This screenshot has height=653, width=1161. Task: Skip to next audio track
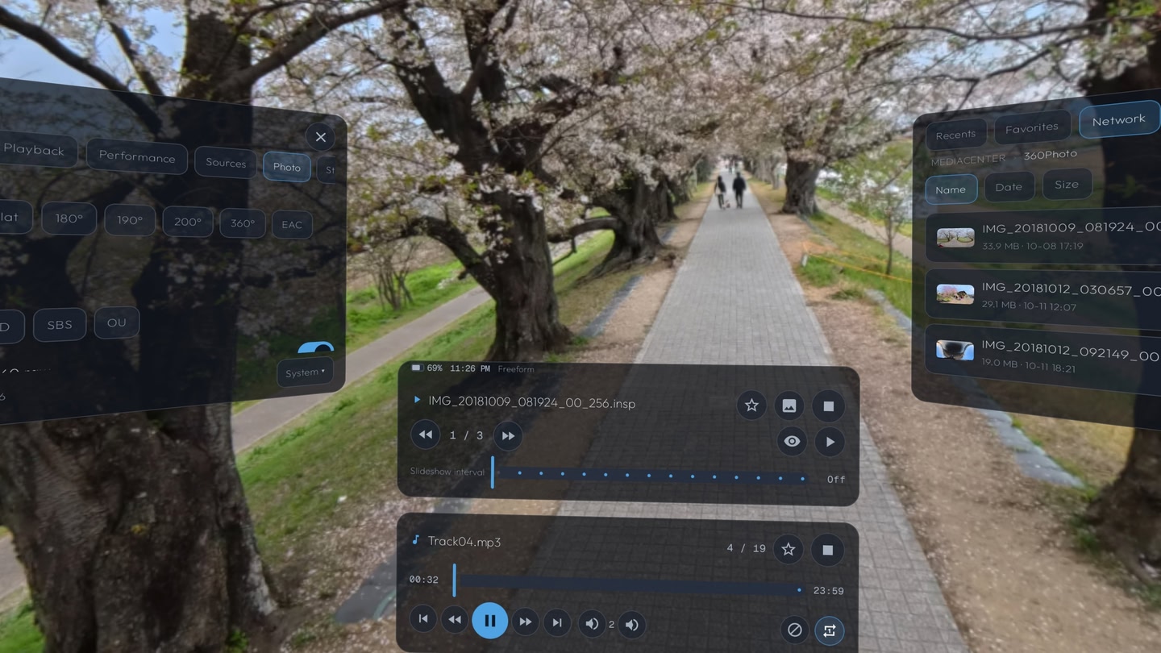pos(556,622)
